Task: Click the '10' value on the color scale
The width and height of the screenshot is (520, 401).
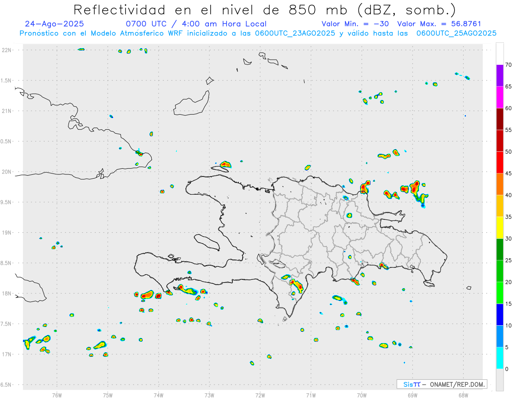Action: pyautogui.click(x=508, y=325)
